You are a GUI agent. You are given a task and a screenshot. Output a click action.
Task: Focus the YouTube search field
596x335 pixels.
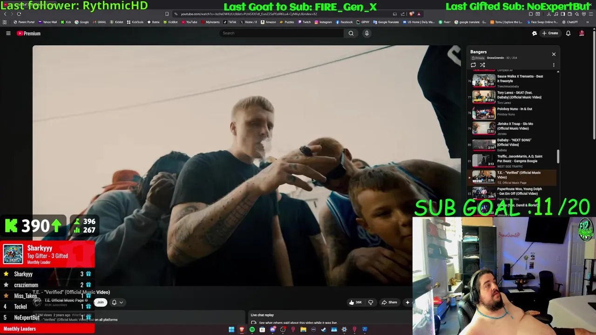pyautogui.click(x=281, y=33)
